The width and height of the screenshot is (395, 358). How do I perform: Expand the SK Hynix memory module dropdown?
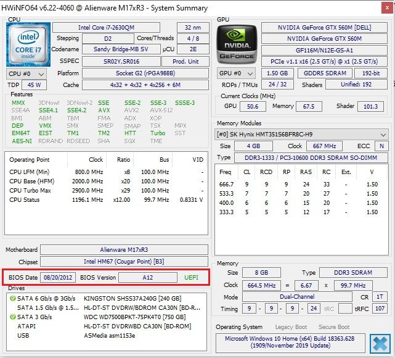coord(301,134)
